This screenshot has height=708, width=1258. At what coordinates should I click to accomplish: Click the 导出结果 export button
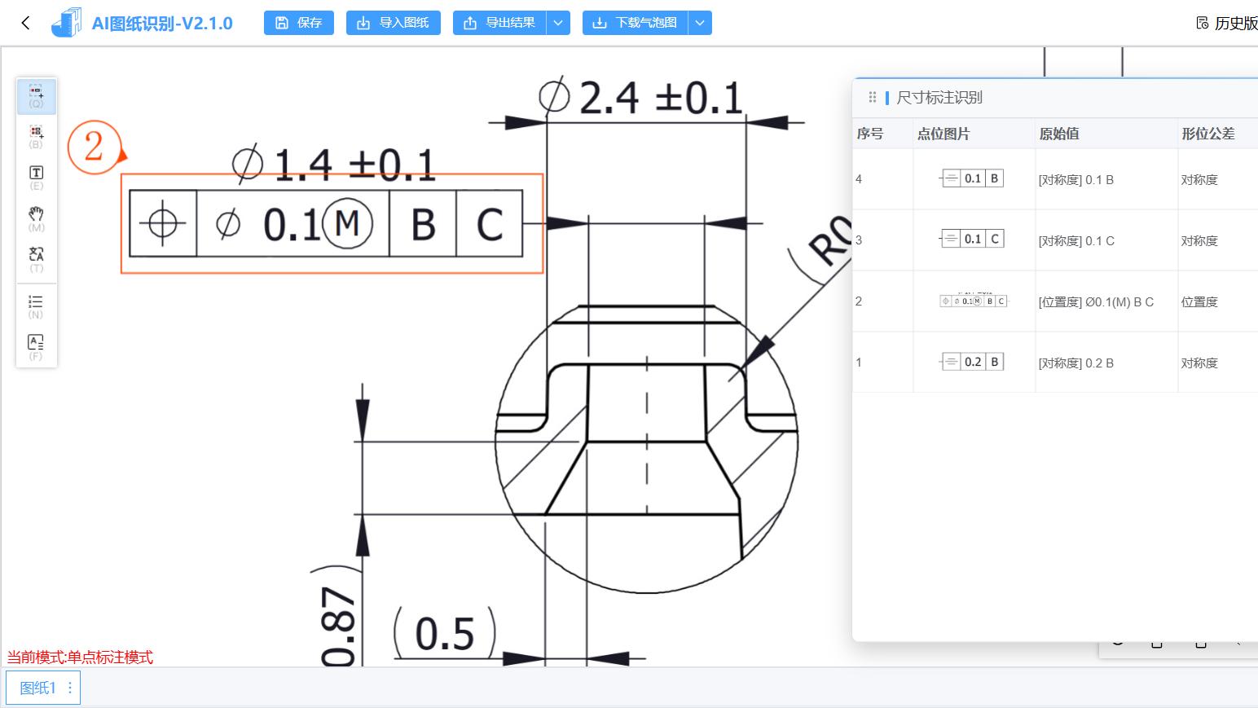coord(499,23)
